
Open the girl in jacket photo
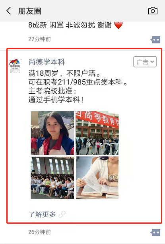click(x=52, y=133)
